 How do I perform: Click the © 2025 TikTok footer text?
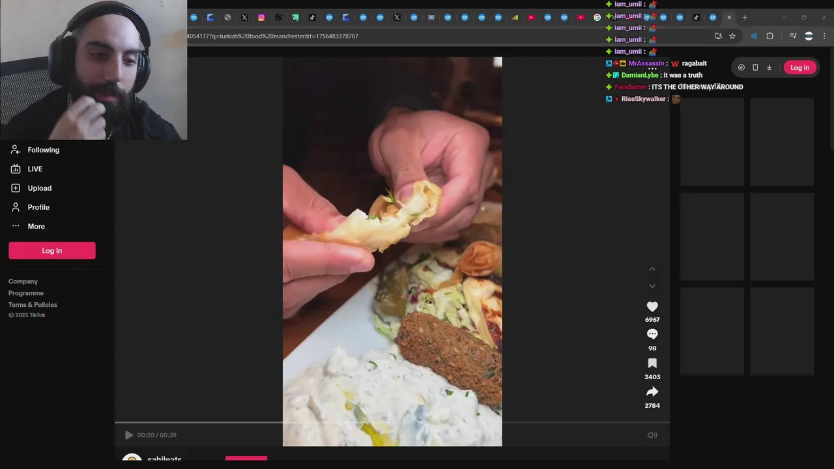tap(27, 315)
